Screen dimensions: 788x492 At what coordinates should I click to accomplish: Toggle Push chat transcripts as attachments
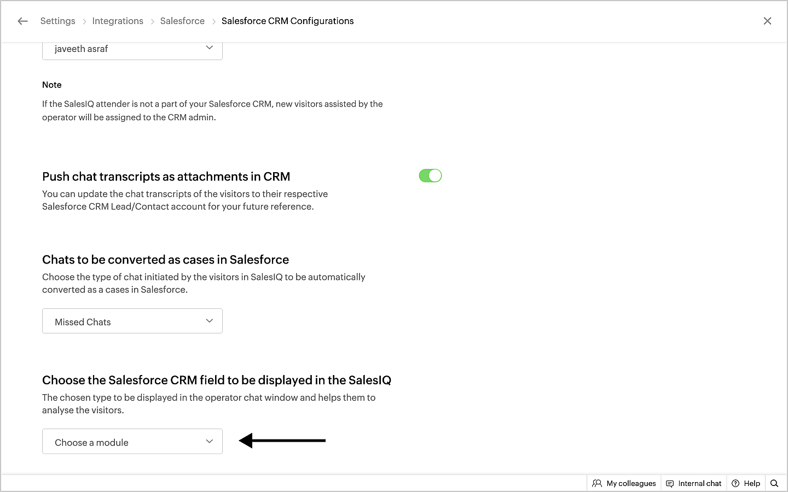point(430,175)
